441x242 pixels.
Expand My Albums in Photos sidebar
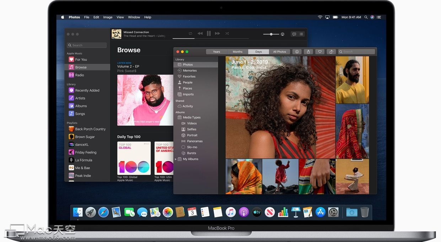[x=176, y=159]
